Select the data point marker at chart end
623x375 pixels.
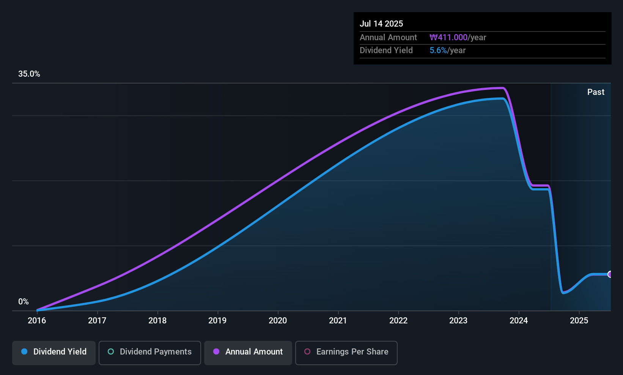(610, 274)
